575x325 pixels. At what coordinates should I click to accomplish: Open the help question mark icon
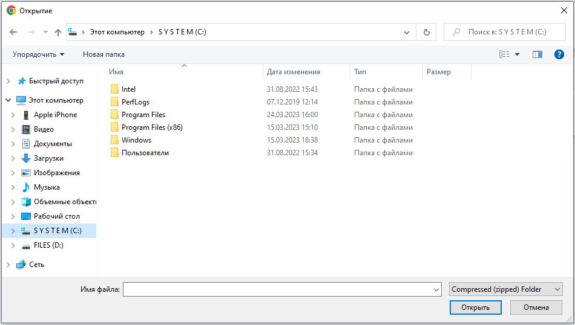click(559, 54)
